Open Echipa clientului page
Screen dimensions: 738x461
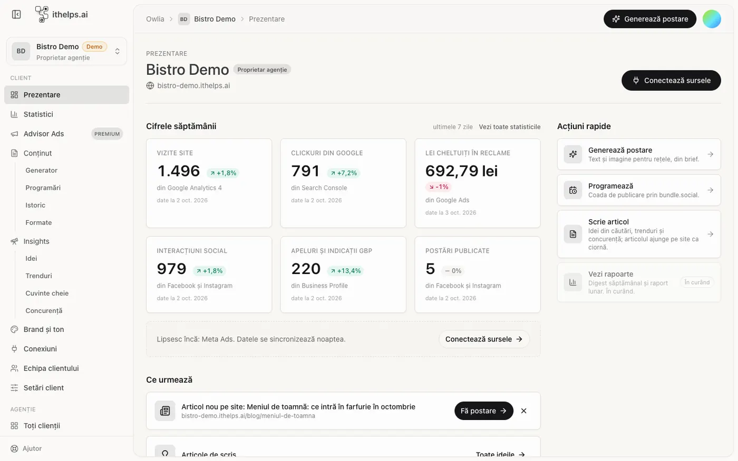click(x=66, y=368)
